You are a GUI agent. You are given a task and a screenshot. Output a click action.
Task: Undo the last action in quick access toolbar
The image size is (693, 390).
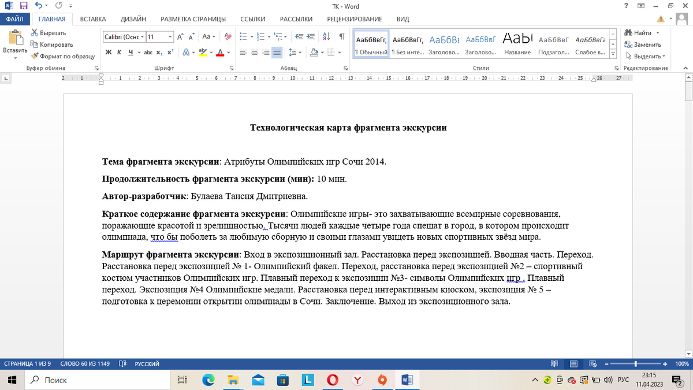(x=38, y=6)
